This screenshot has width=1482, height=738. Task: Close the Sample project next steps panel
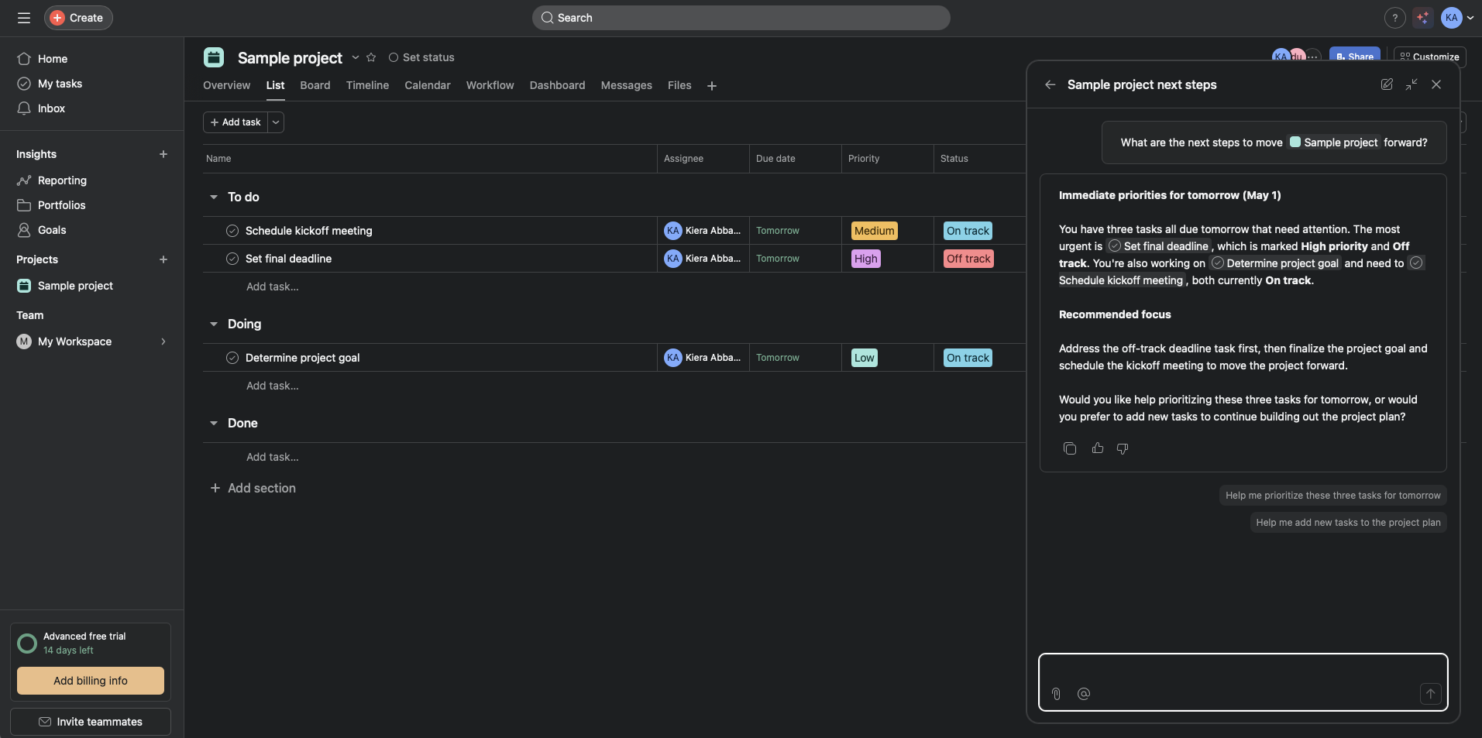coord(1436,84)
